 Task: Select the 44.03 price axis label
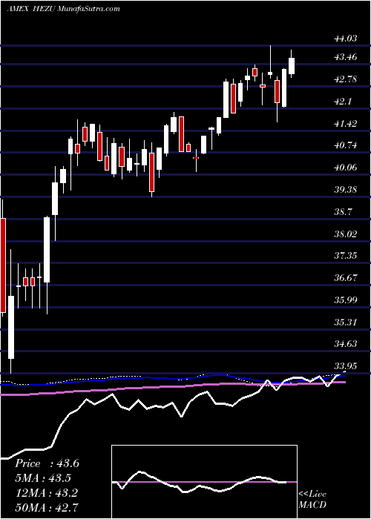pos(346,39)
